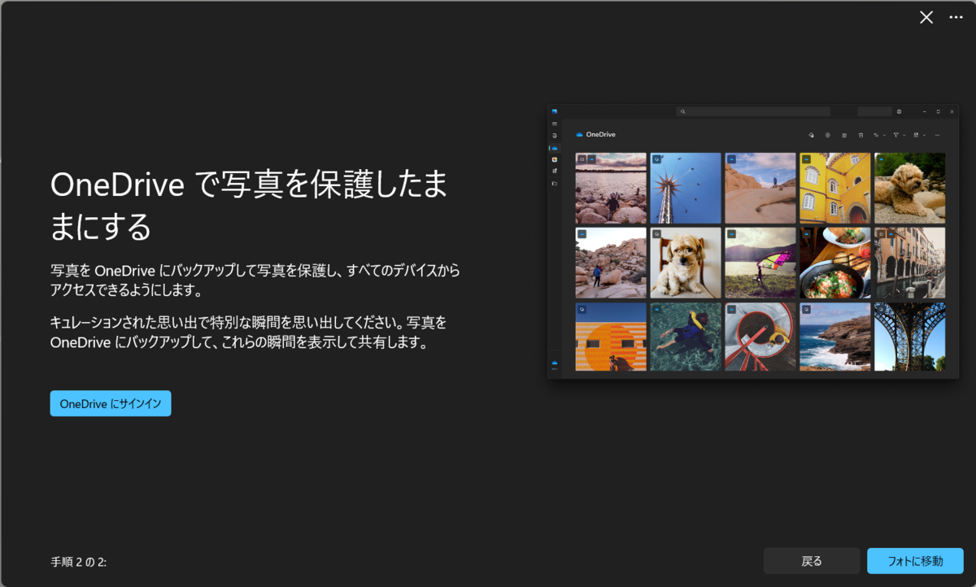The image size is (976, 587).
Task: Click the OneDrive にサインイン button
Action: point(111,403)
